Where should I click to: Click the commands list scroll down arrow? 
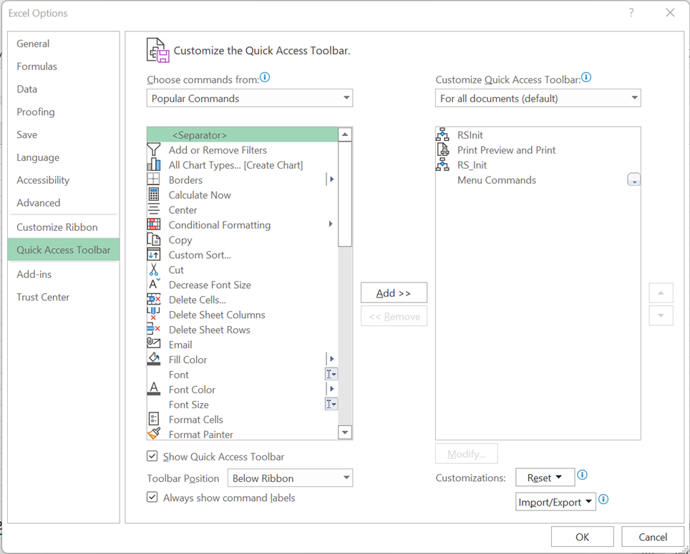[345, 432]
